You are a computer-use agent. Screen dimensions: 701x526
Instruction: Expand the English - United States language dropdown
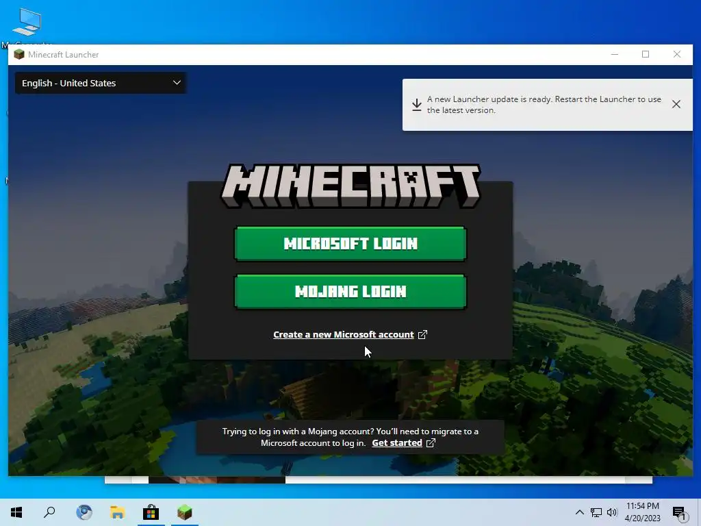101,83
